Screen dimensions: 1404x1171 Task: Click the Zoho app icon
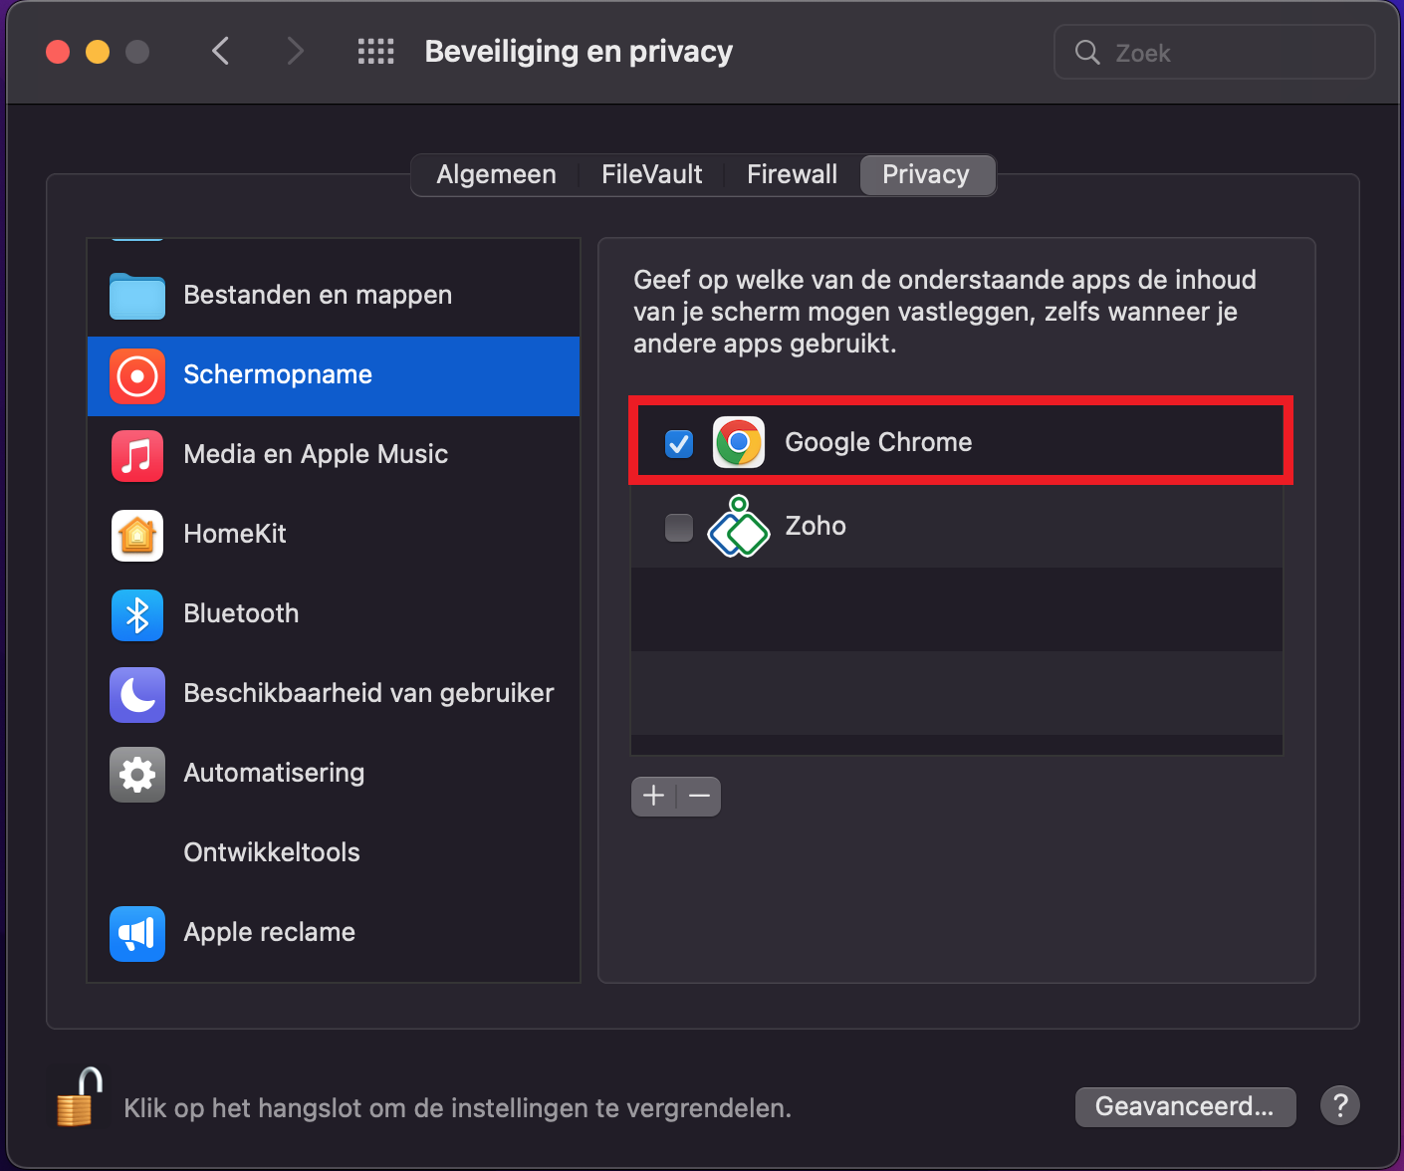[739, 526]
